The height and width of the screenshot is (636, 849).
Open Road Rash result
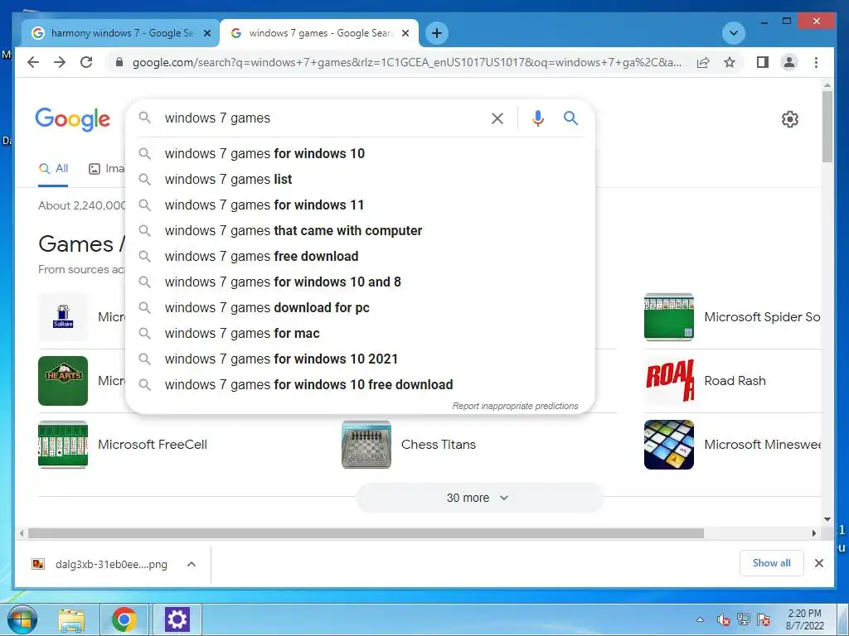pos(705,381)
